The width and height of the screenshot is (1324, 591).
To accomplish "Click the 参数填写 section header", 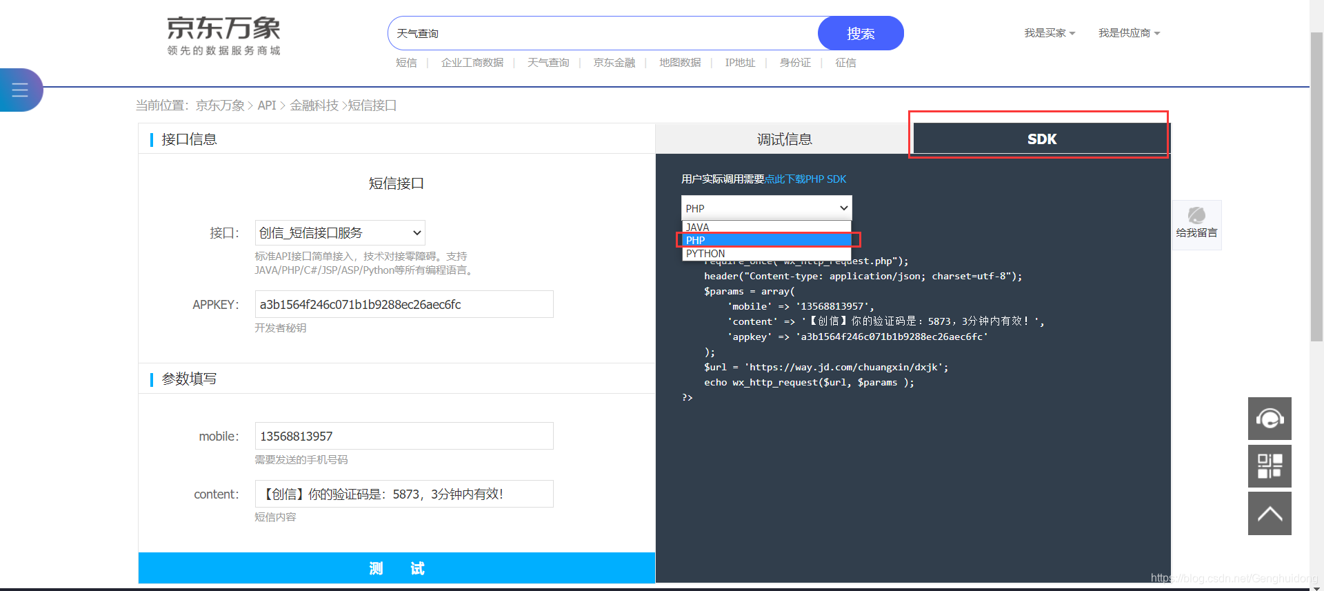I will point(189,379).
